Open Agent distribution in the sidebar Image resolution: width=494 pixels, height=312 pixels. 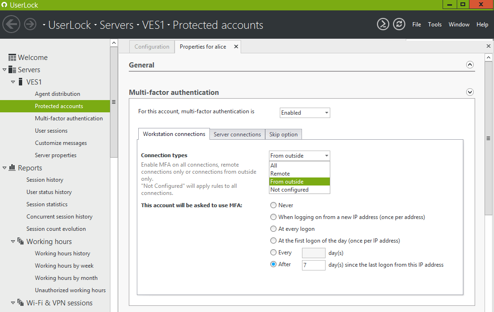(58, 94)
